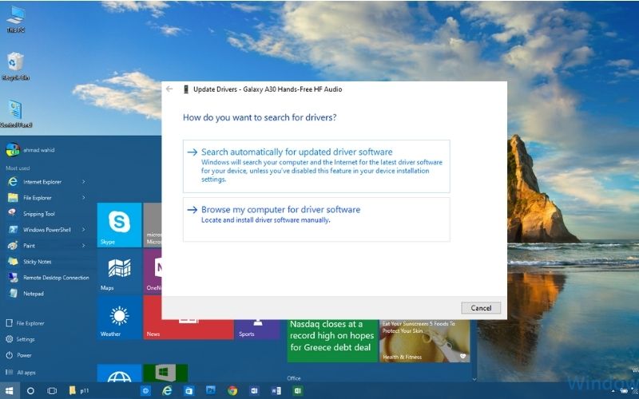Open the Skype tile
Screen dimensions: 639x399
point(119,225)
